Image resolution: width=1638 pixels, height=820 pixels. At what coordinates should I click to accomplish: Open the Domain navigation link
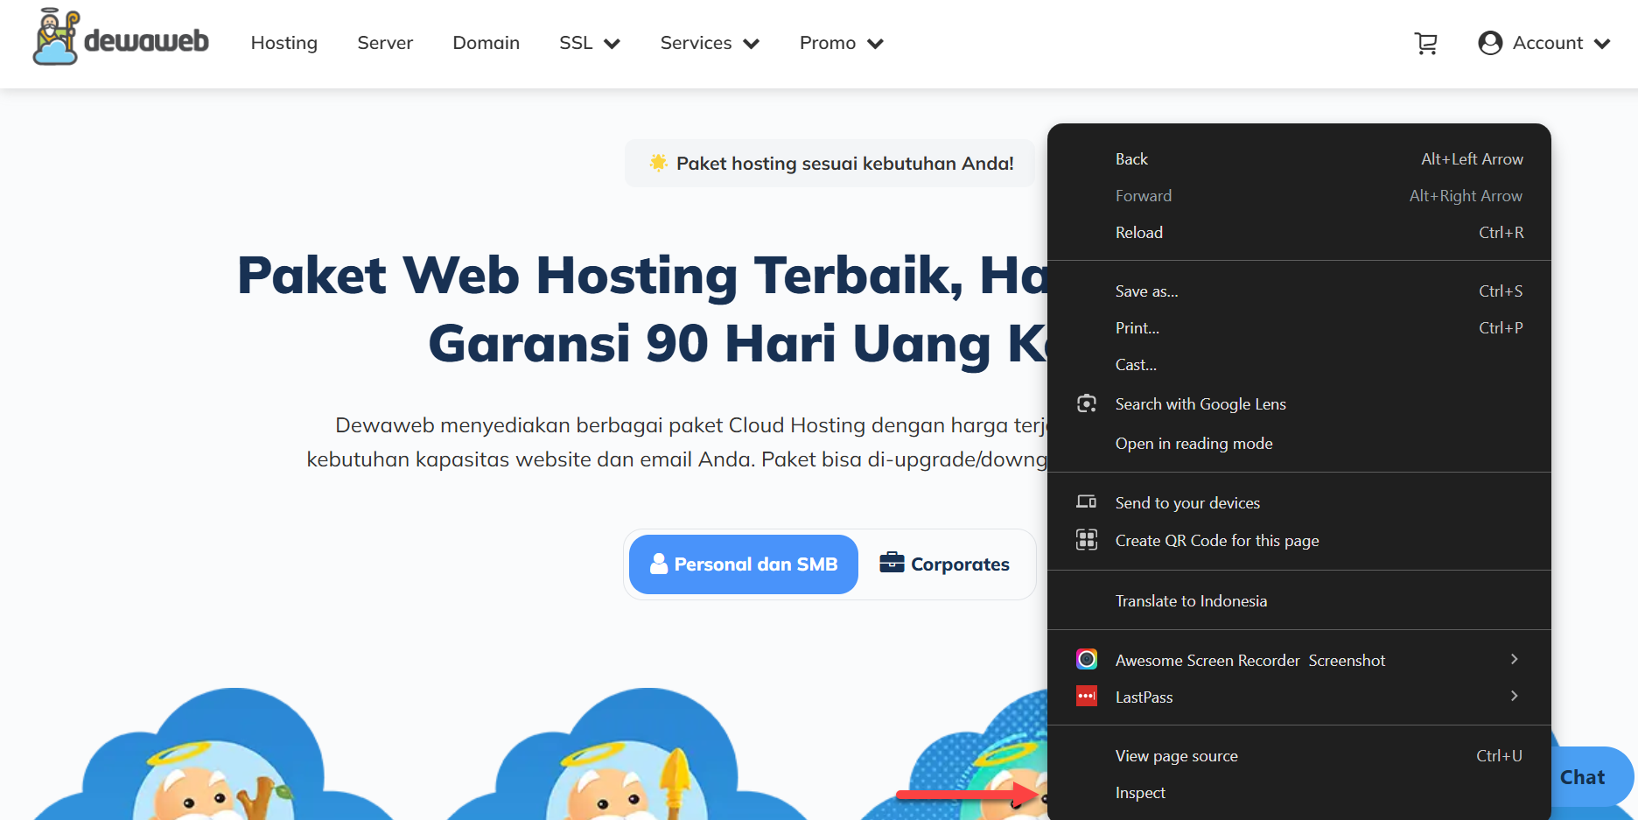486,43
